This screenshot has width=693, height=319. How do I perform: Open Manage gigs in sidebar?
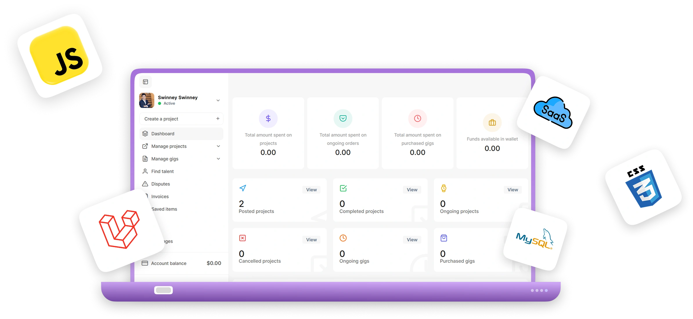coord(181,159)
